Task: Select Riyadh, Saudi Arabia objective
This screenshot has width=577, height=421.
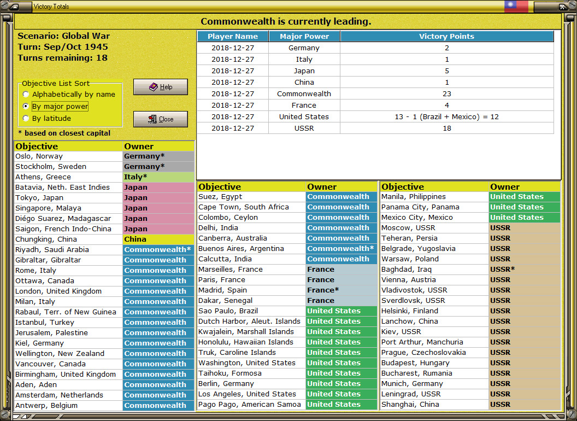Action: click(68, 250)
